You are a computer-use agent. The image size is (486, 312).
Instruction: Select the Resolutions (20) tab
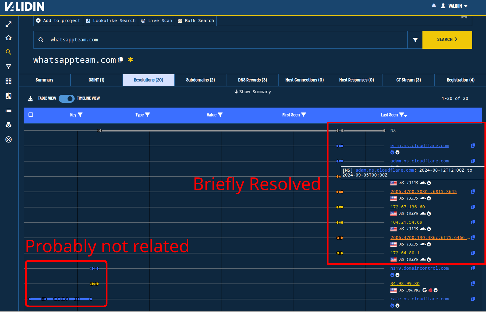149,80
